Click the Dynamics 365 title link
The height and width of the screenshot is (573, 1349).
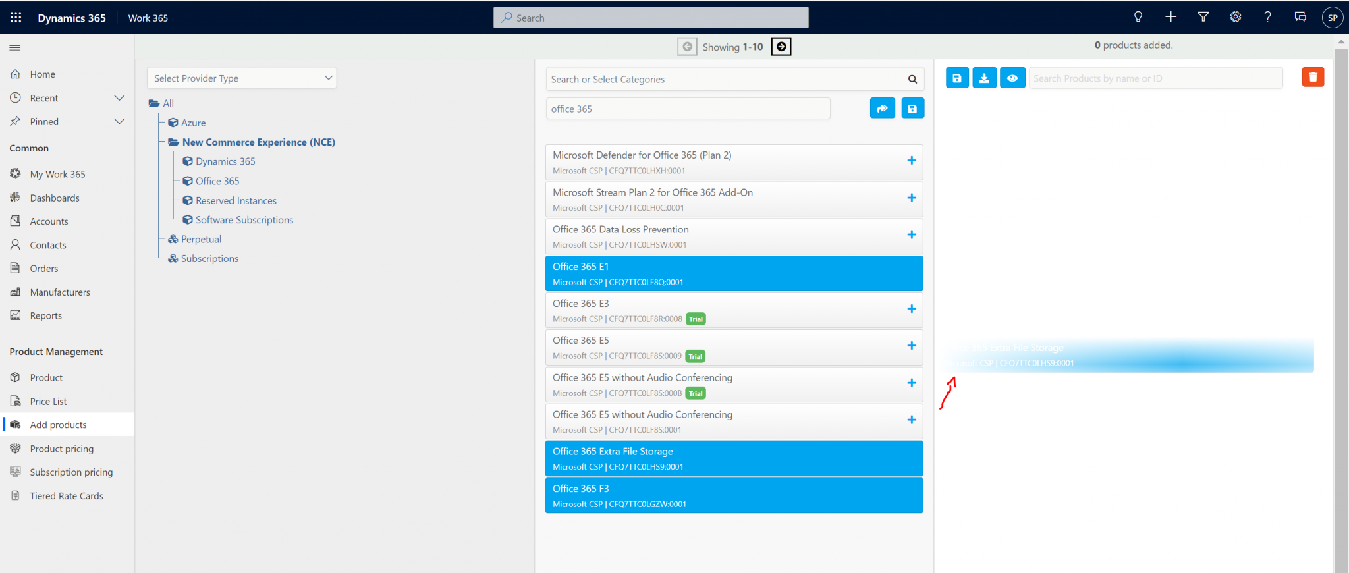point(72,18)
